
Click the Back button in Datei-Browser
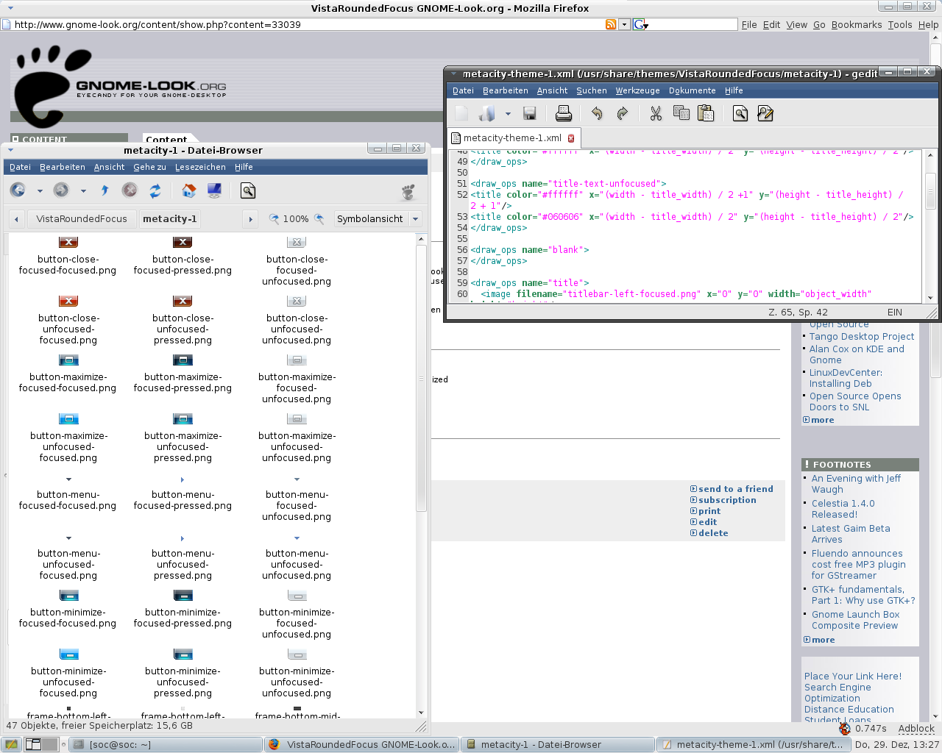(x=18, y=190)
